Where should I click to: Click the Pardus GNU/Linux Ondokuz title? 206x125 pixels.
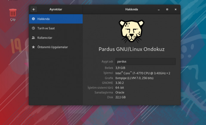pyautogui.click(x=131, y=49)
